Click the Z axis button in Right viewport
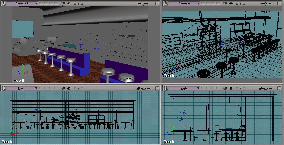This screenshot has width=284, height=145. click(x=244, y=88)
